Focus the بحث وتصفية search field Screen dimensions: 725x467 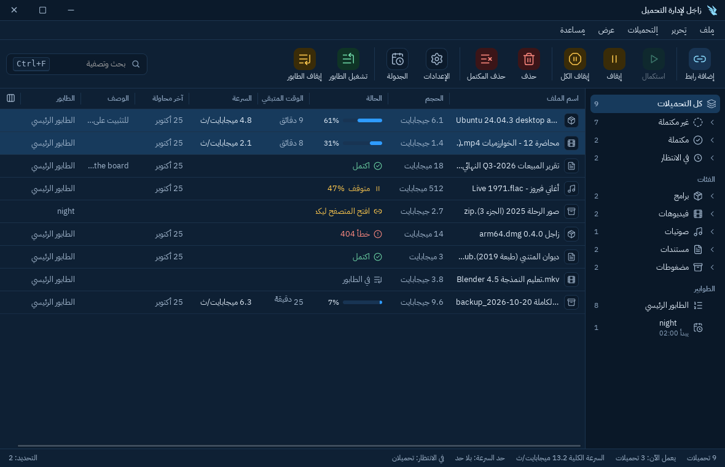[x=77, y=64]
